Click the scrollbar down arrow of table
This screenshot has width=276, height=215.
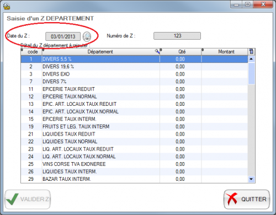point(251,179)
